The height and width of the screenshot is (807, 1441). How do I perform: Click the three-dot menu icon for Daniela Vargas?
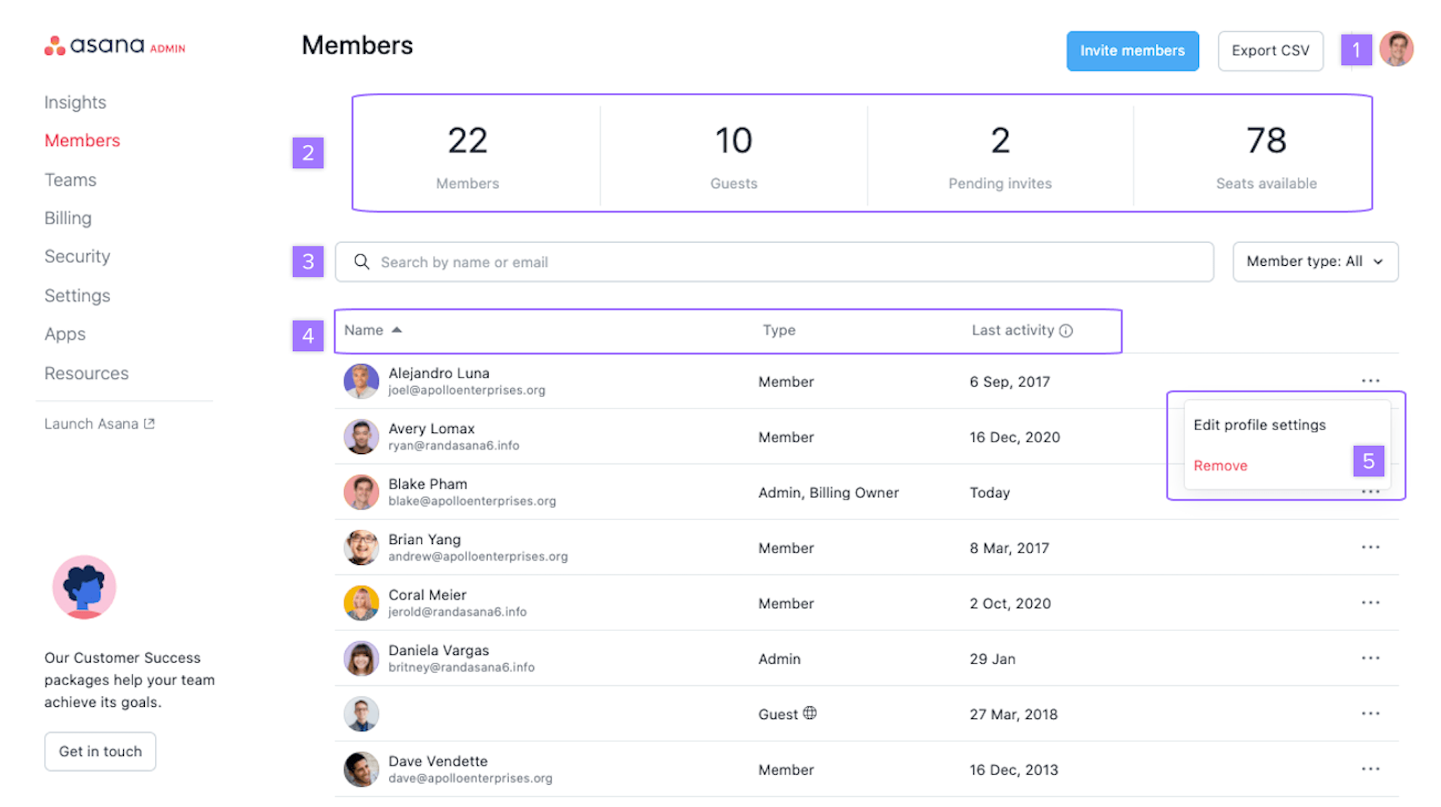[1370, 657]
